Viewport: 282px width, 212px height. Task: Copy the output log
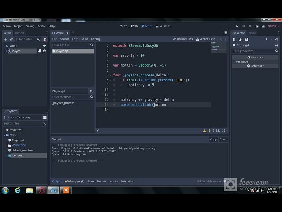213,140
